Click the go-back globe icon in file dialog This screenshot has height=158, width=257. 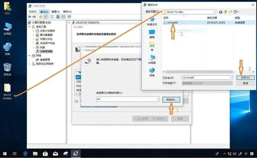point(221,12)
